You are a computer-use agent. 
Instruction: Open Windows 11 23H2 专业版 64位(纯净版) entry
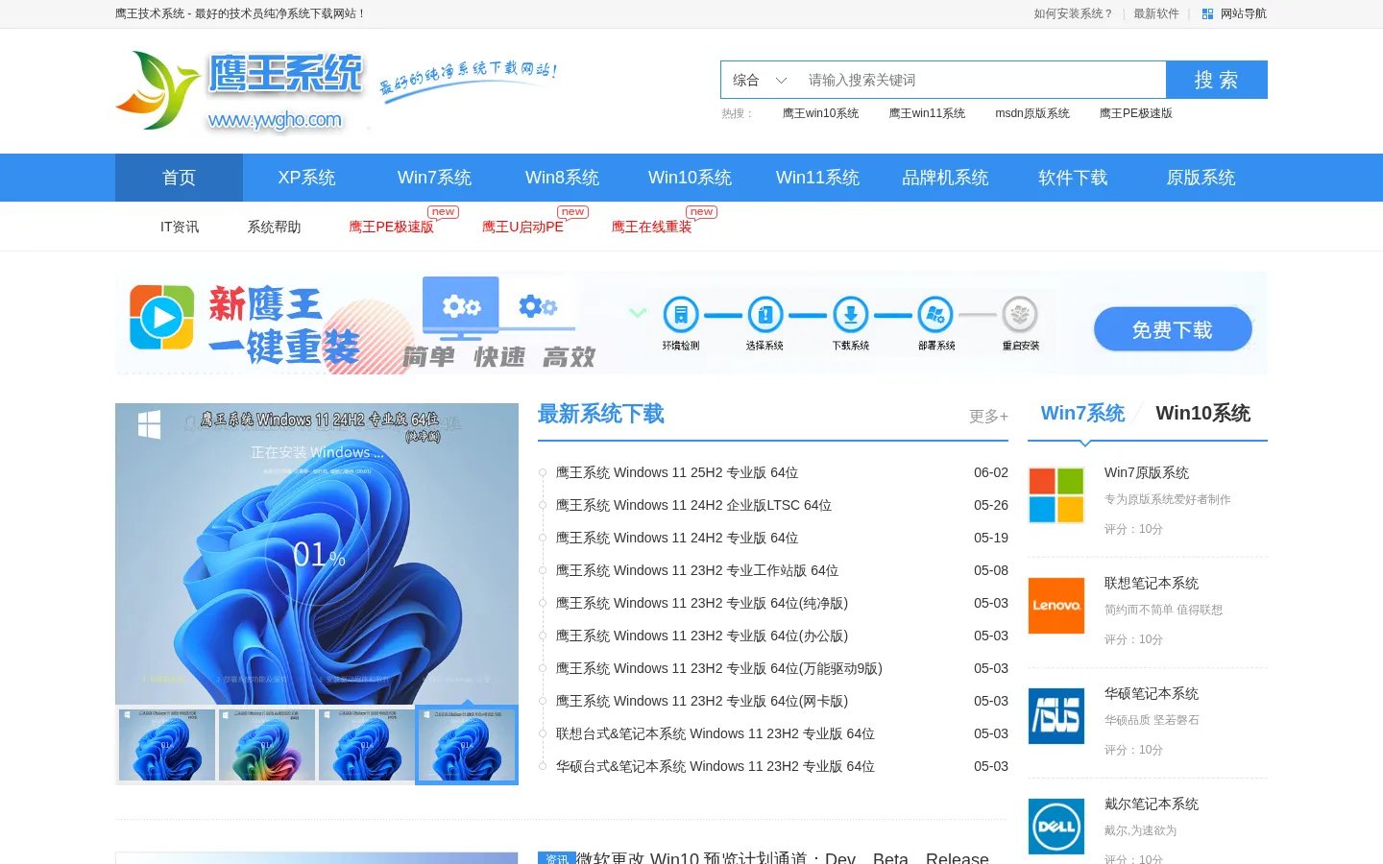pos(702,603)
